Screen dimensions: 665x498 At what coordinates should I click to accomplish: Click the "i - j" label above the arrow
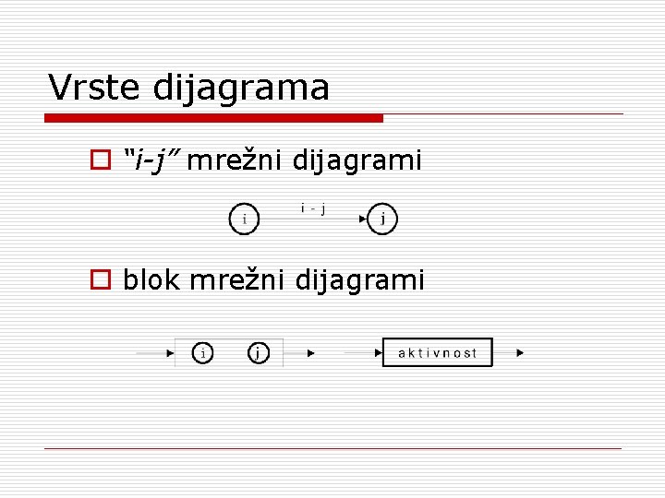tap(312, 208)
